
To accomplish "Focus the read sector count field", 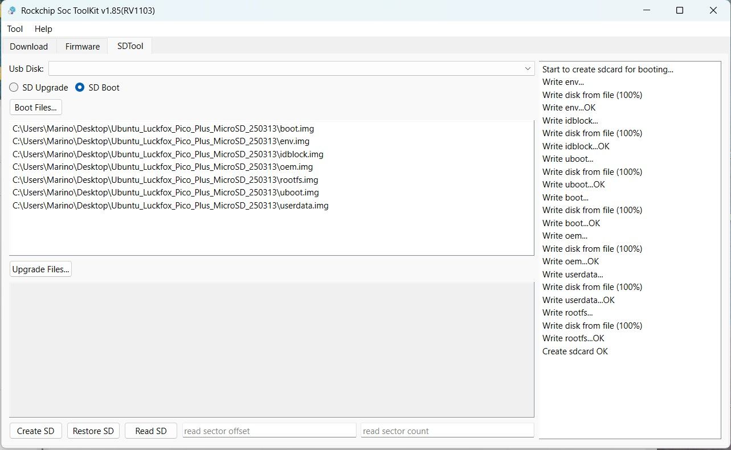I will click(x=447, y=431).
